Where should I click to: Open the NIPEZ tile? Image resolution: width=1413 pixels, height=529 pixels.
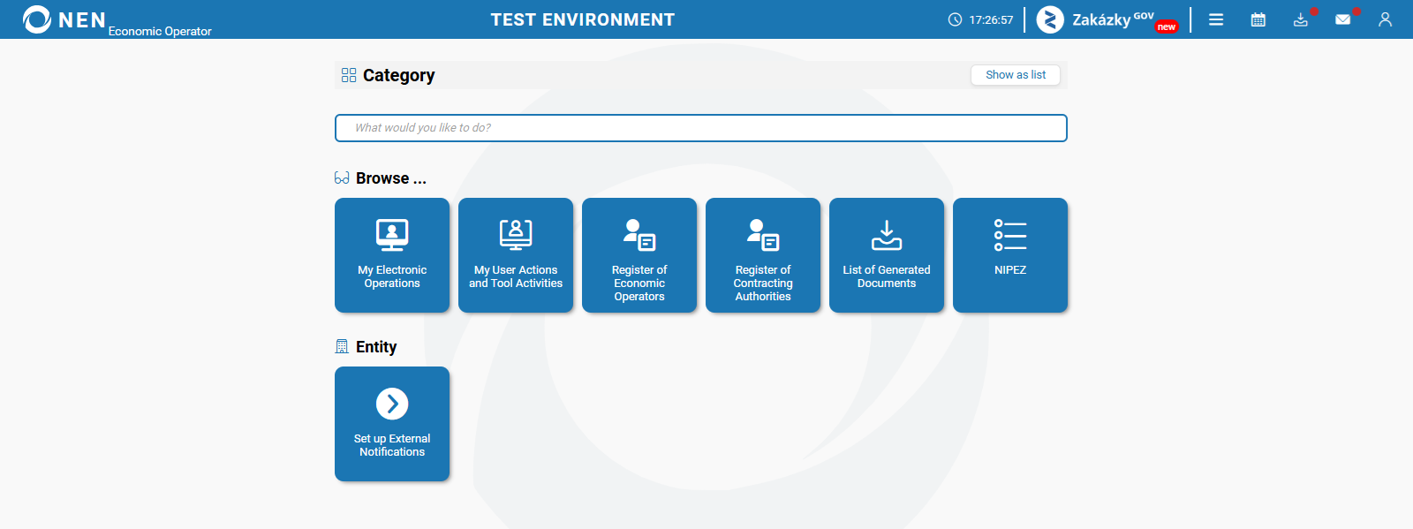pyautogui.click(x=1010, y=255)
